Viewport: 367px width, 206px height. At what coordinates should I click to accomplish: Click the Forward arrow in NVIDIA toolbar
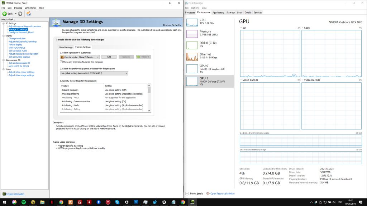tap(20, 14)
